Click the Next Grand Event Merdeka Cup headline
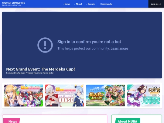Viewport: 164px width, 123px height. (x=40, y=69)
